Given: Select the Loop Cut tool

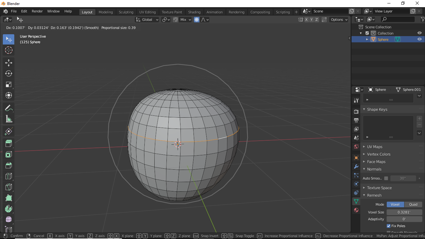Looking at the screenshot, I should tap(9, 176).
